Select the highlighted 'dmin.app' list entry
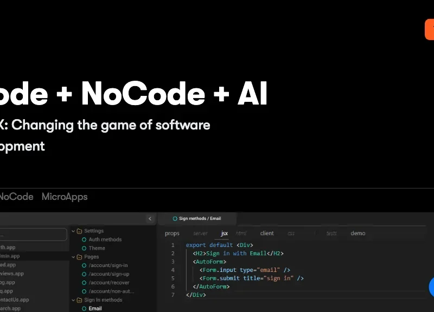This screenshot has height=312, width=434. coord(35,256)
